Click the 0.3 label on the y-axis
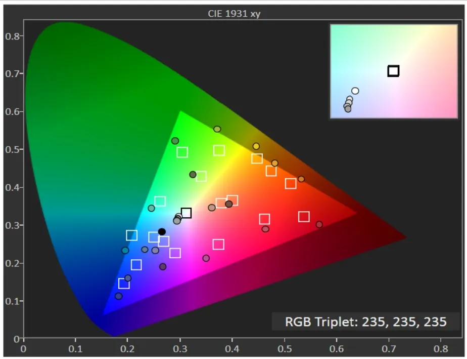 [12, 225]
